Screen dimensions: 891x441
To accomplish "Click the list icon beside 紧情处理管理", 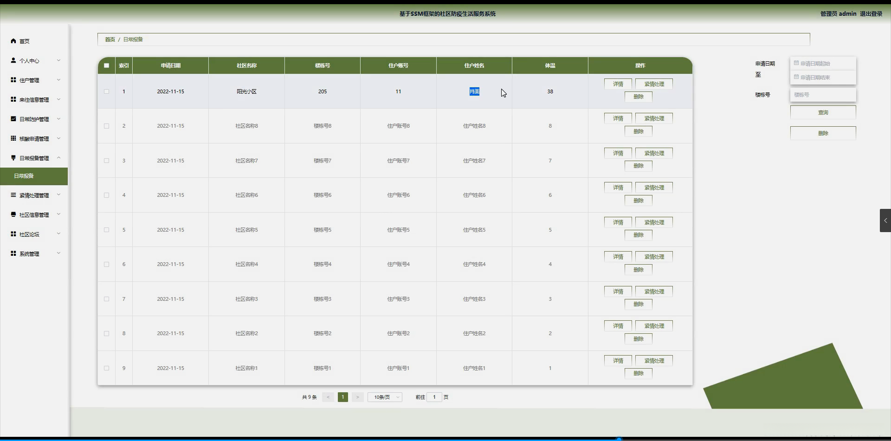I will coord(13,195).
